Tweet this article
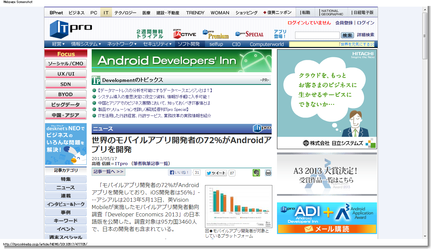Viewport: 431px width, 249px height. (216, 173)
